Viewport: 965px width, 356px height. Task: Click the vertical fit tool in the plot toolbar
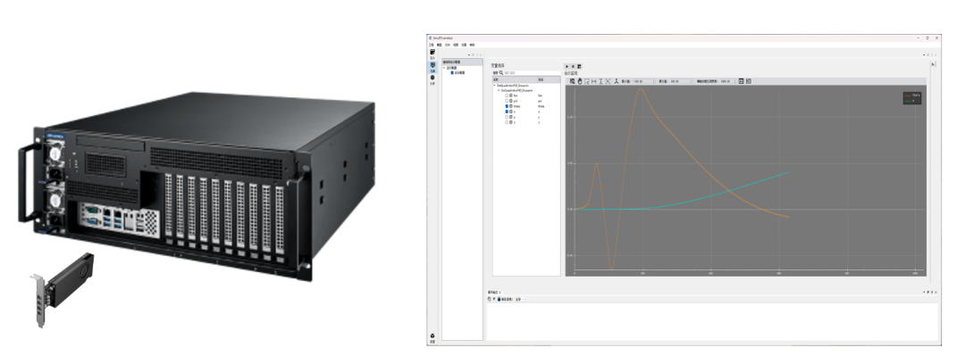coord(600,81)
